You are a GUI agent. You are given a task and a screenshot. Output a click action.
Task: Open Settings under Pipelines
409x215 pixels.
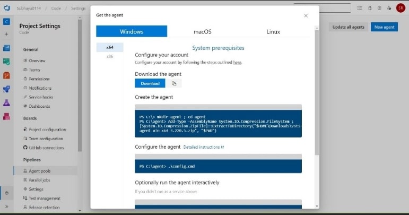[36, 189]
